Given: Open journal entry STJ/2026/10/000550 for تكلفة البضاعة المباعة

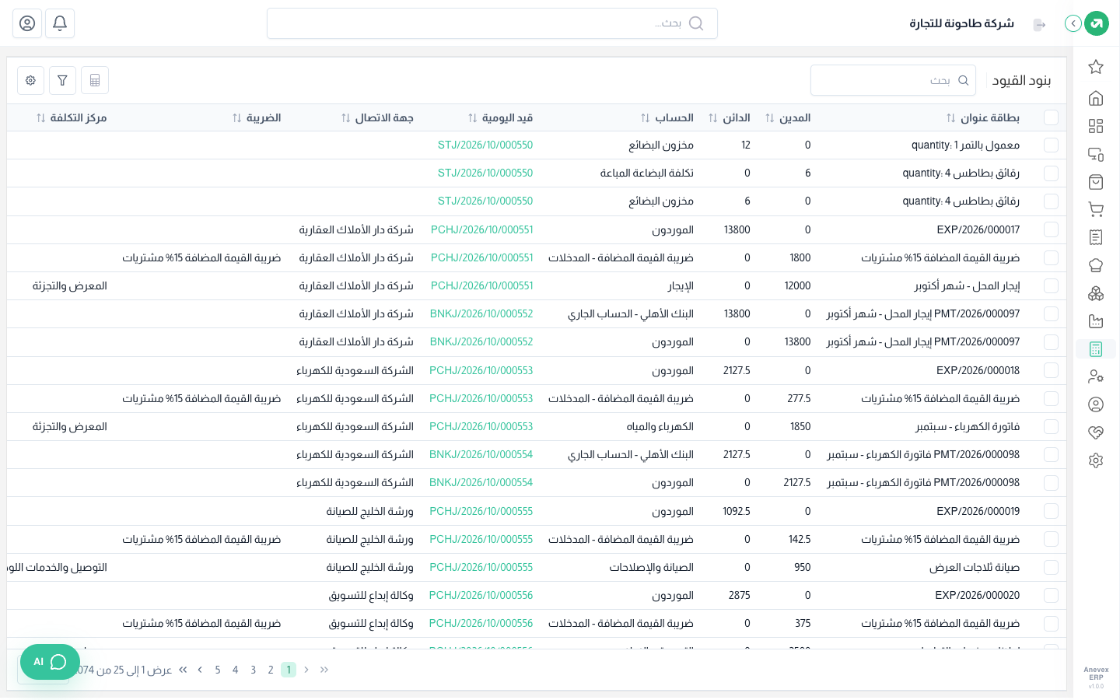Looking at the screenshot, I should tap(485, 173).
